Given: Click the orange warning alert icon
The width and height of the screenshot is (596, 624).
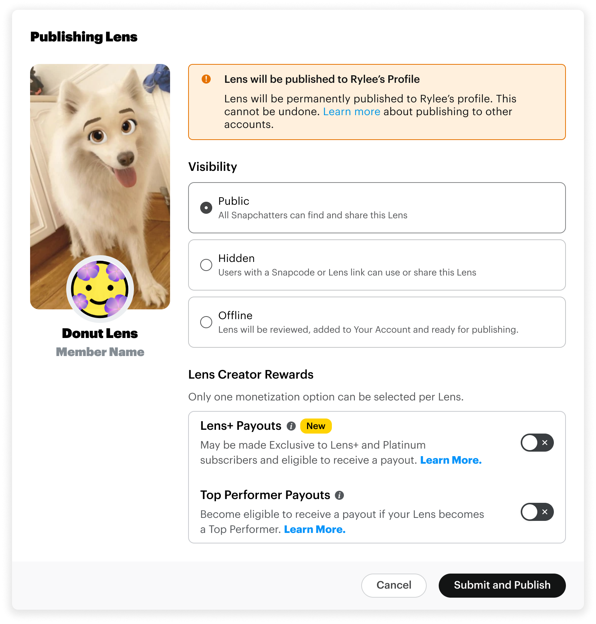Looking at the screenshot, I should pyautogui.click(x=206, y=79).
